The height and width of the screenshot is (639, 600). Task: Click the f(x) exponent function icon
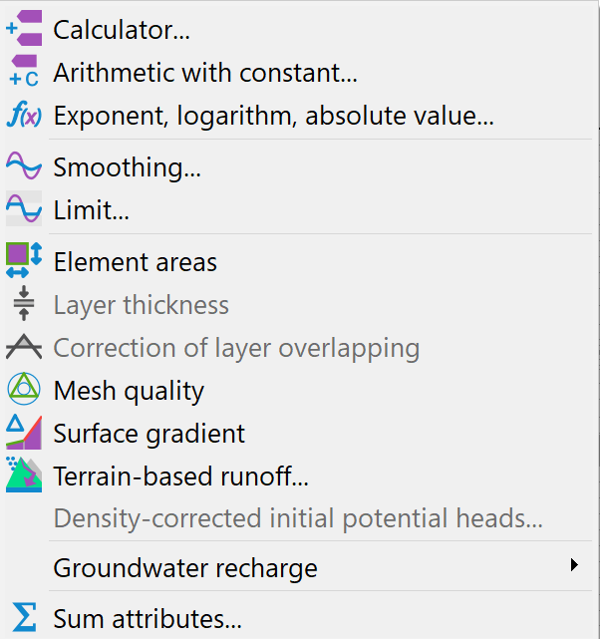click(24, 116)
